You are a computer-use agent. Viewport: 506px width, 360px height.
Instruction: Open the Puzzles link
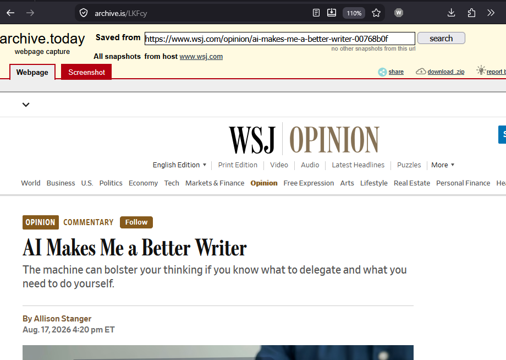[x=409, y=165]
